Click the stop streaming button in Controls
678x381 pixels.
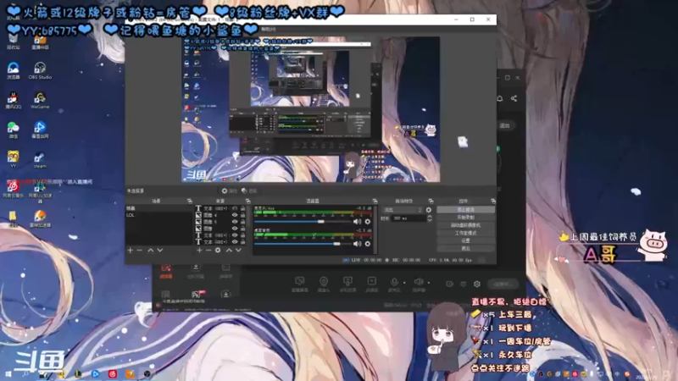pos(465,209)
